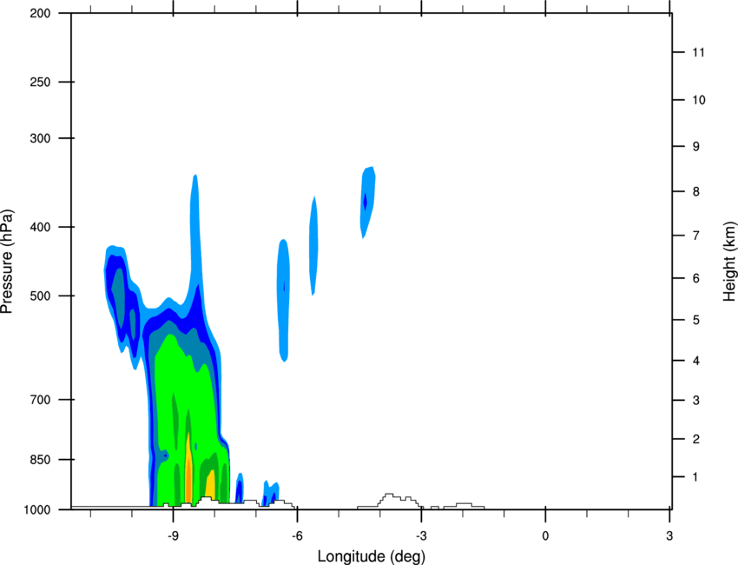Pick the 9 km height label
This screenshot has width=738, height=565.
(x=695, y=147)
